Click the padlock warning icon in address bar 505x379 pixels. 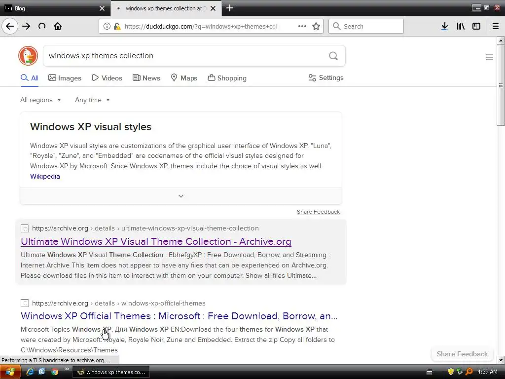117,27
